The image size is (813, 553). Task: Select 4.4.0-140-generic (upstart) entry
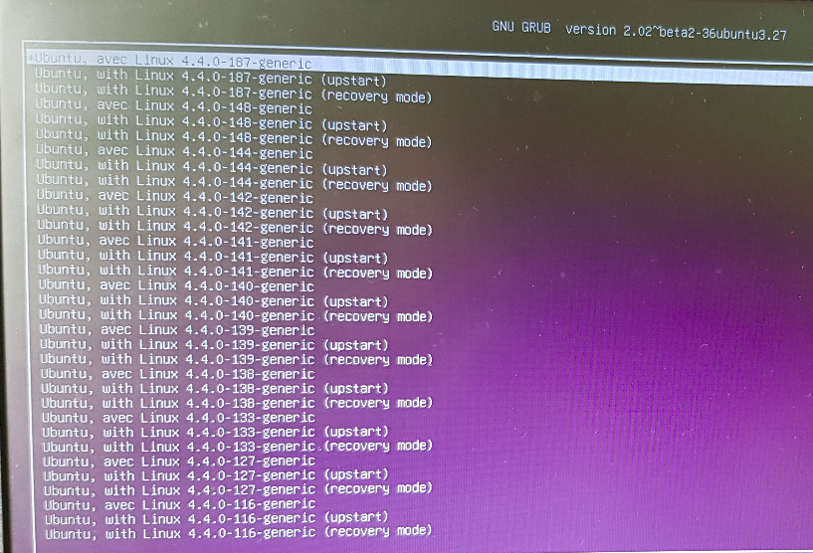[x=214, y=300]
